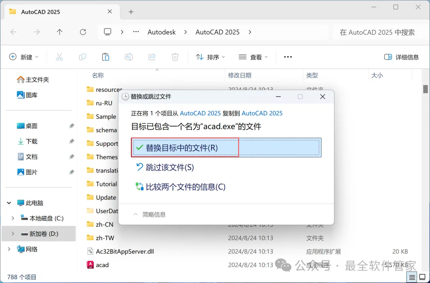430x283 pixels.
Task: Open 下载 in navigation pane
Action: [27, 141]
